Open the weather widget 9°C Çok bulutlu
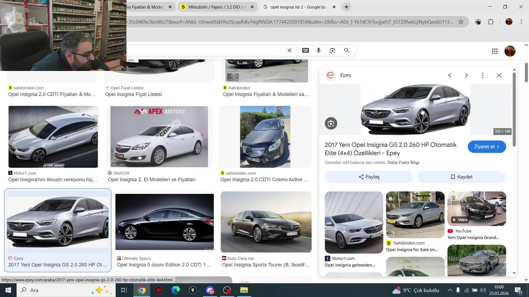 (416, 290)
